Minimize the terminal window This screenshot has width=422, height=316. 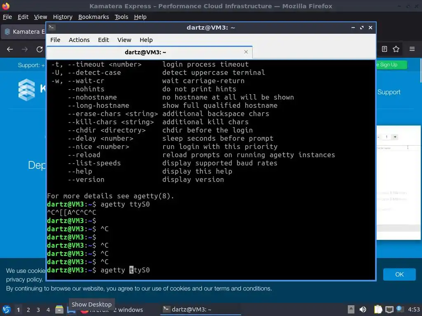click(353, 28)
